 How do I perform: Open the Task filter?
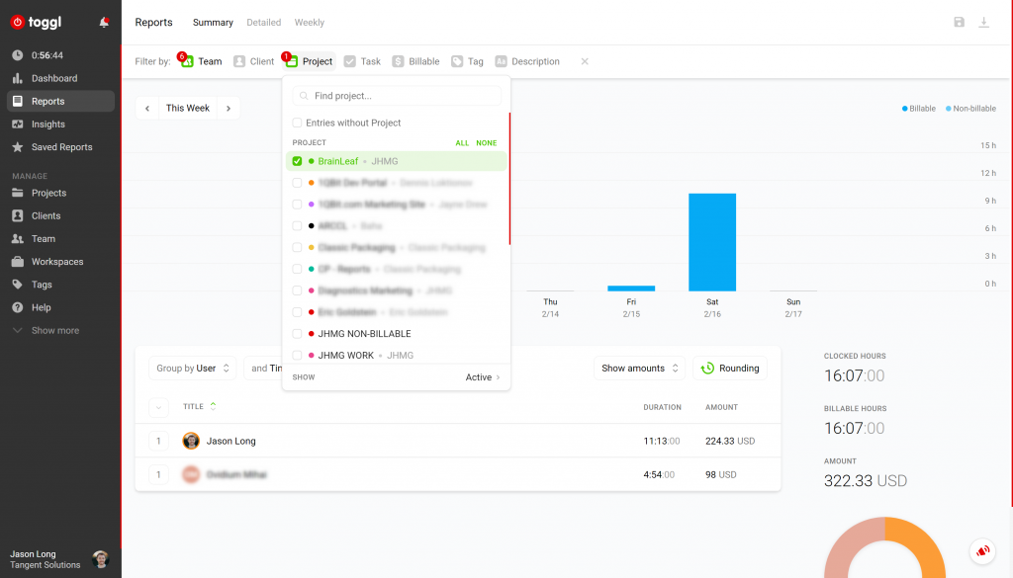tap(362, 61)
